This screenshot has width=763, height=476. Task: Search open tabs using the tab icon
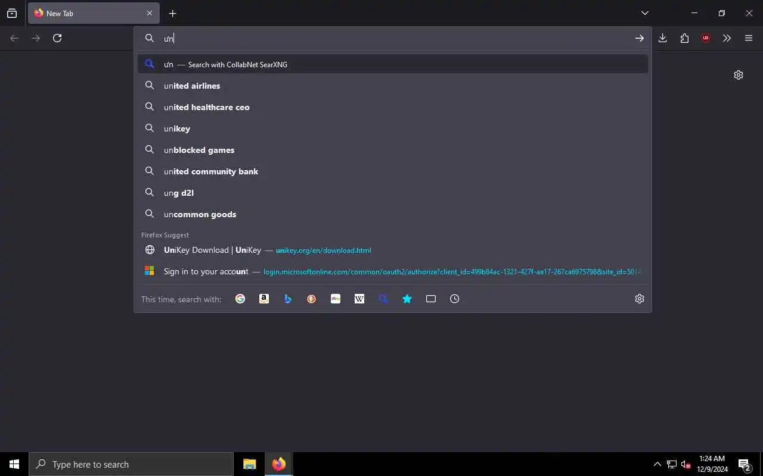click(x=431, y=299)
